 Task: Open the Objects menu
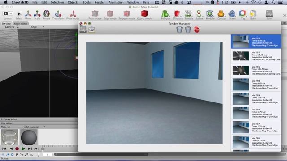[x=73, y=2]
